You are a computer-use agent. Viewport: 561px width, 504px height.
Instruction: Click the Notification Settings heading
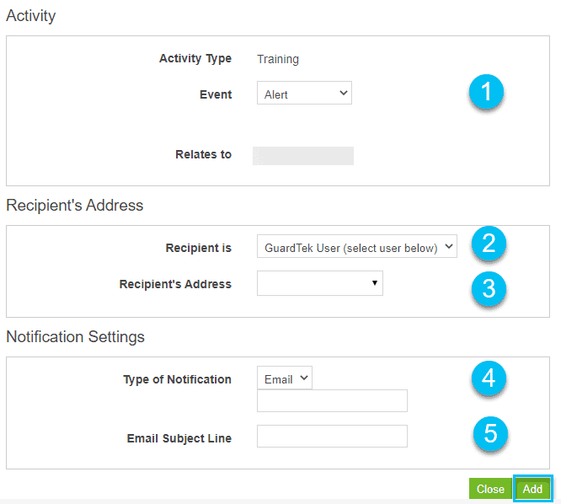click(x=76, y=337)
